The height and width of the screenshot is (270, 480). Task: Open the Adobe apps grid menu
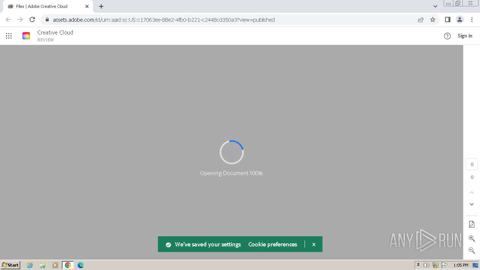9,36
